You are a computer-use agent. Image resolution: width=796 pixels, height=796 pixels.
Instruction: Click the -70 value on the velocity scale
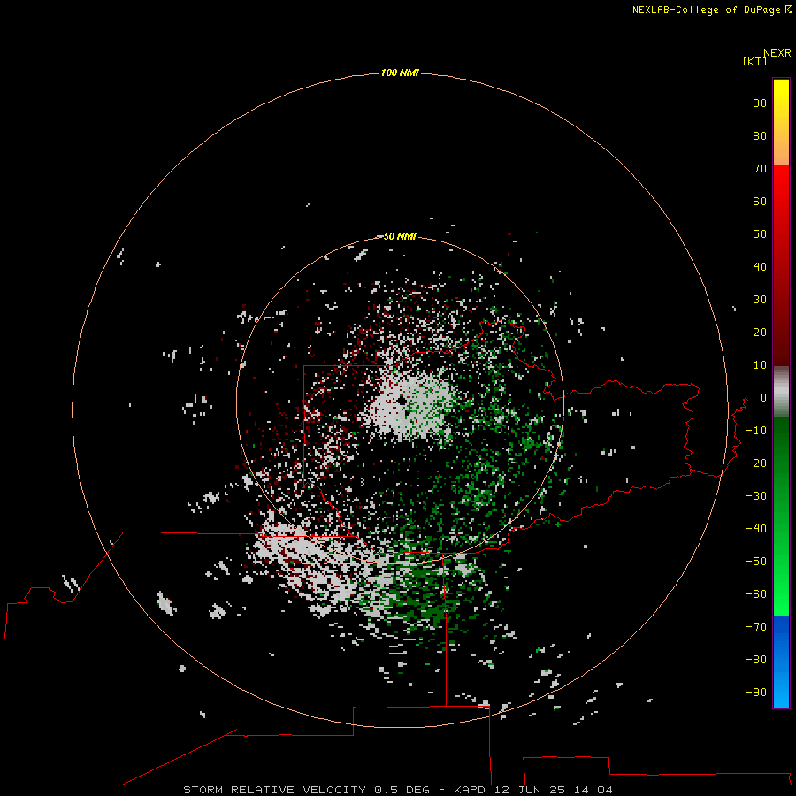(756, 626)
